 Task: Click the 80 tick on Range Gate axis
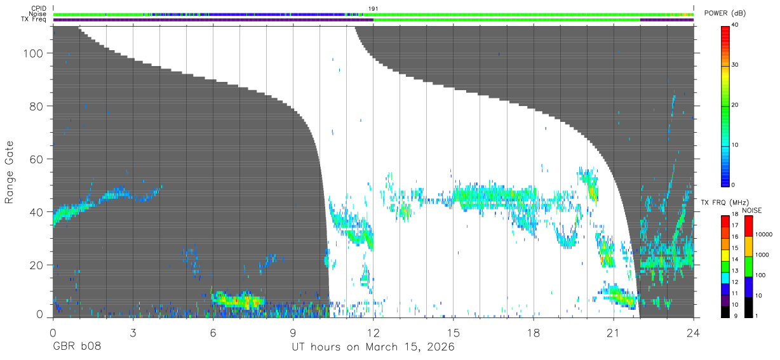pyautogui.click(x=37, y=106)
